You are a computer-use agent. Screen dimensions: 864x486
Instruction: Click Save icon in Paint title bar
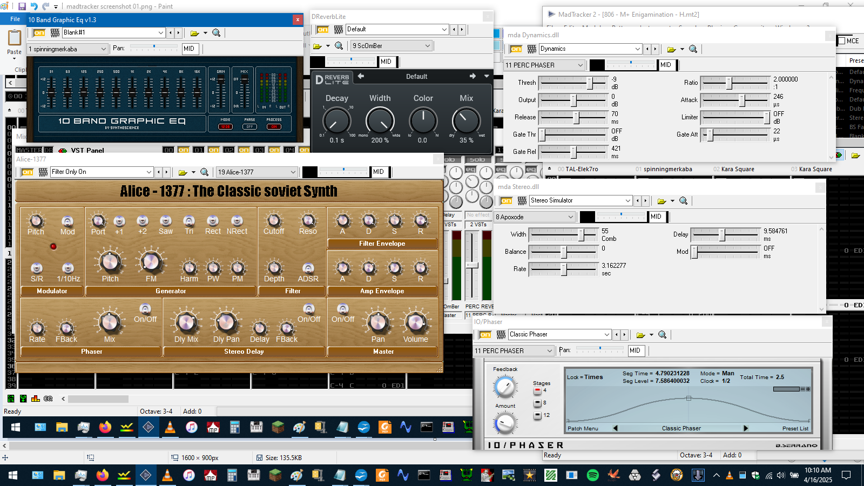[22, 6]
